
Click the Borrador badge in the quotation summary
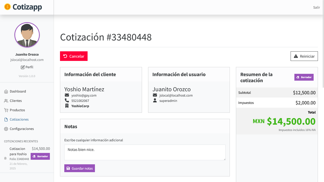[x=304, y=77]
